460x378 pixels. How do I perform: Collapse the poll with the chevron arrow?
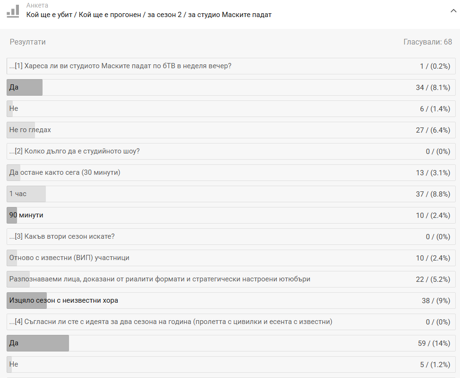click(x=453, y=10)
